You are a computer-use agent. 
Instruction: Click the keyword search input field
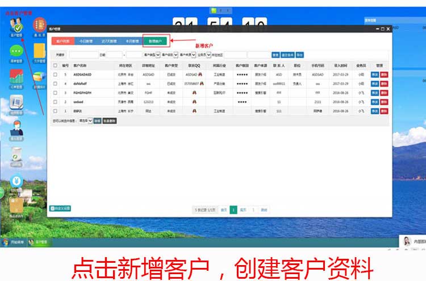point(83,55)
